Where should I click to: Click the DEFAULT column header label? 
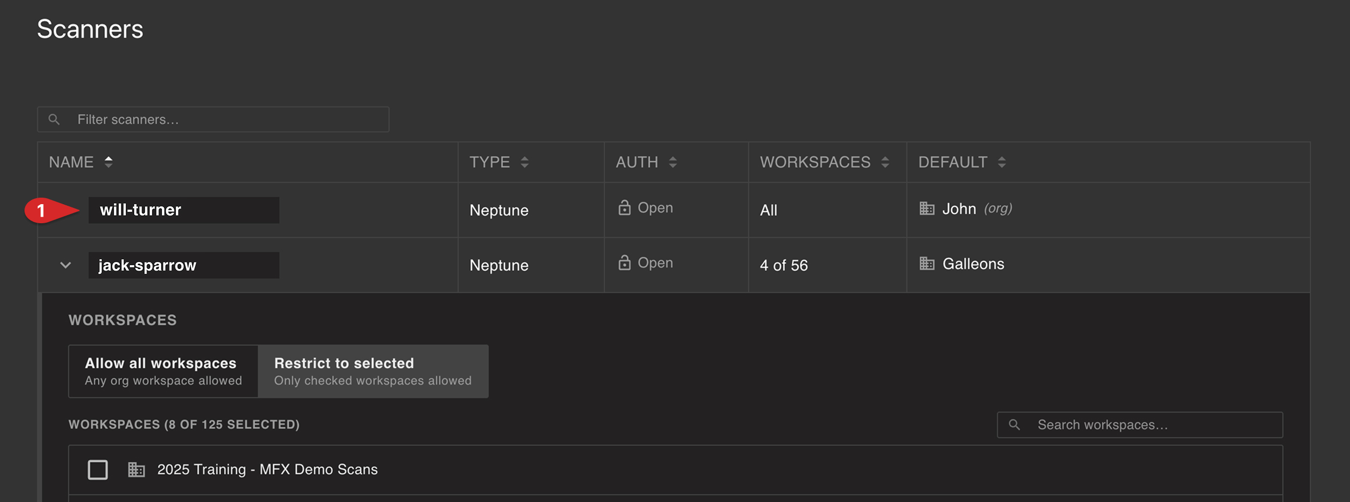coord(953,162)
